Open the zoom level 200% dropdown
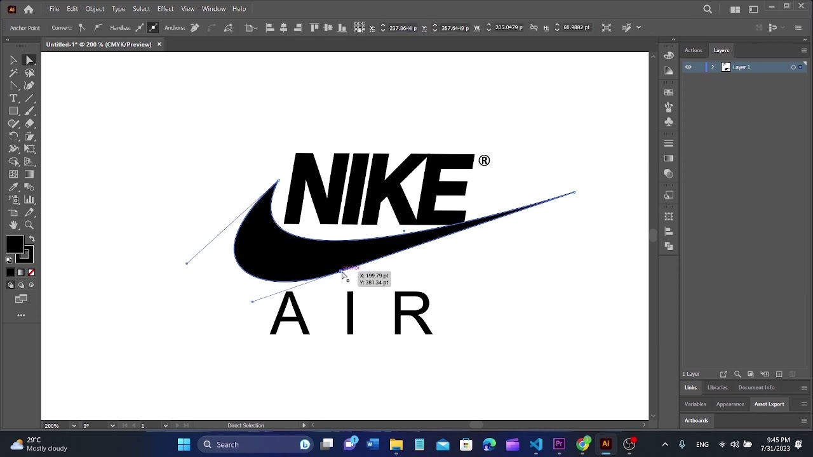The width and height of the screenshot is (813, 457). coord(74,425)
